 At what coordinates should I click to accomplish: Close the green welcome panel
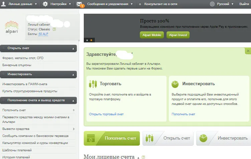pos(248,51)
